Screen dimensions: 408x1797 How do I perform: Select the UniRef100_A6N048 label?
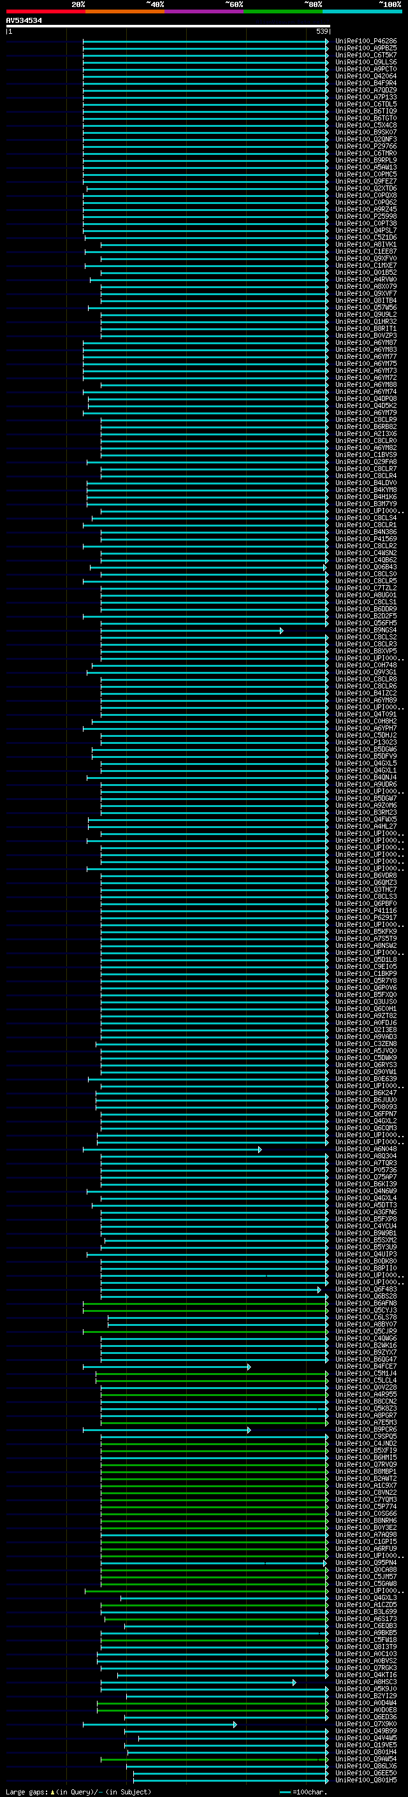click(x=365, y=1149)
